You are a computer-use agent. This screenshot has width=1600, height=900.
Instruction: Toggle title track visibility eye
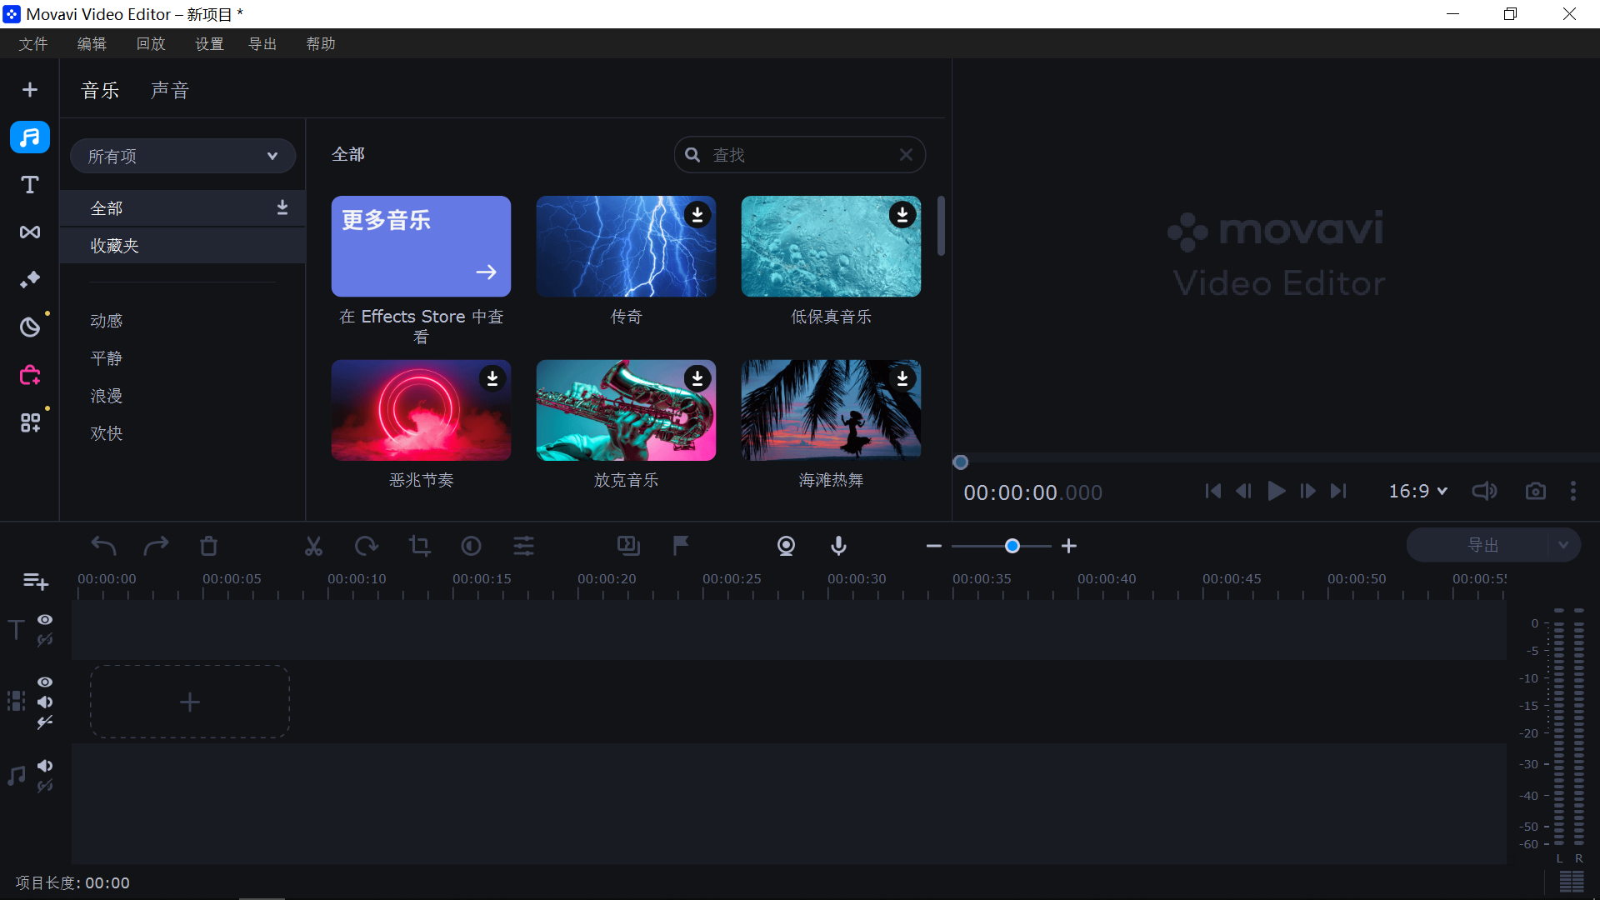45,620
